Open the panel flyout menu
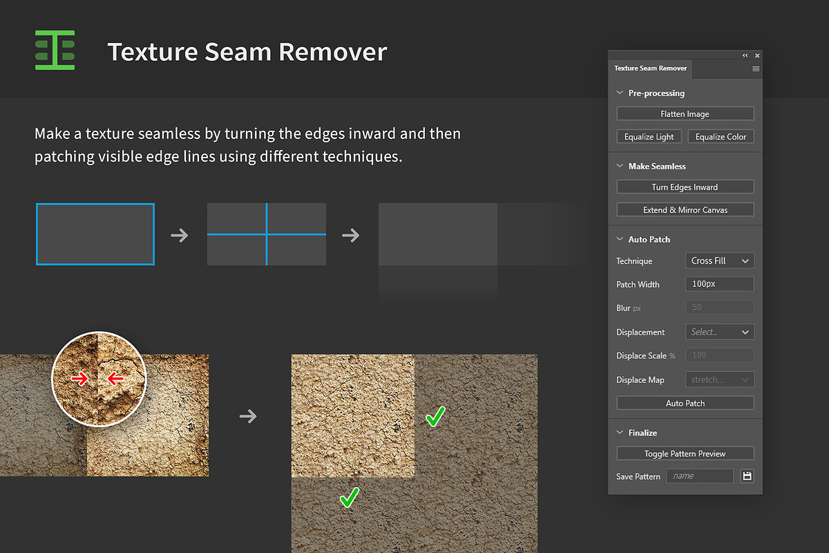 tap(756, 69)
